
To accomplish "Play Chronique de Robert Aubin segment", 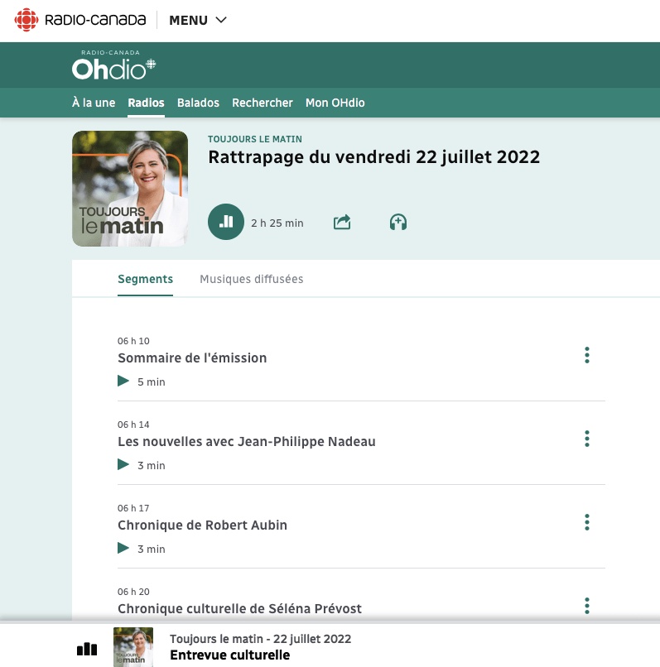I will coord(124,549).
